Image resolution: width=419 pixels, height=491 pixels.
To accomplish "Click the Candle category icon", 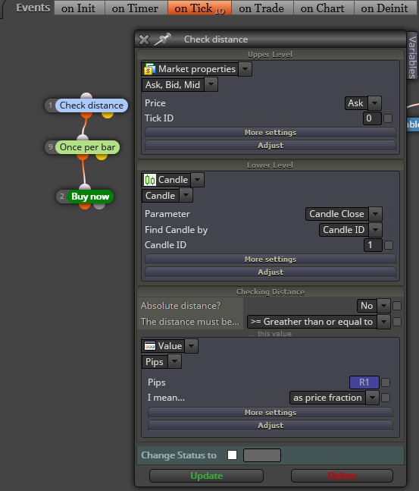I will pyautogui.click(x=150, y=180).
